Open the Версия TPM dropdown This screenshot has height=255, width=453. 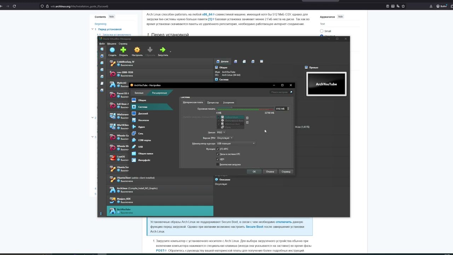(x=225, y=138)
